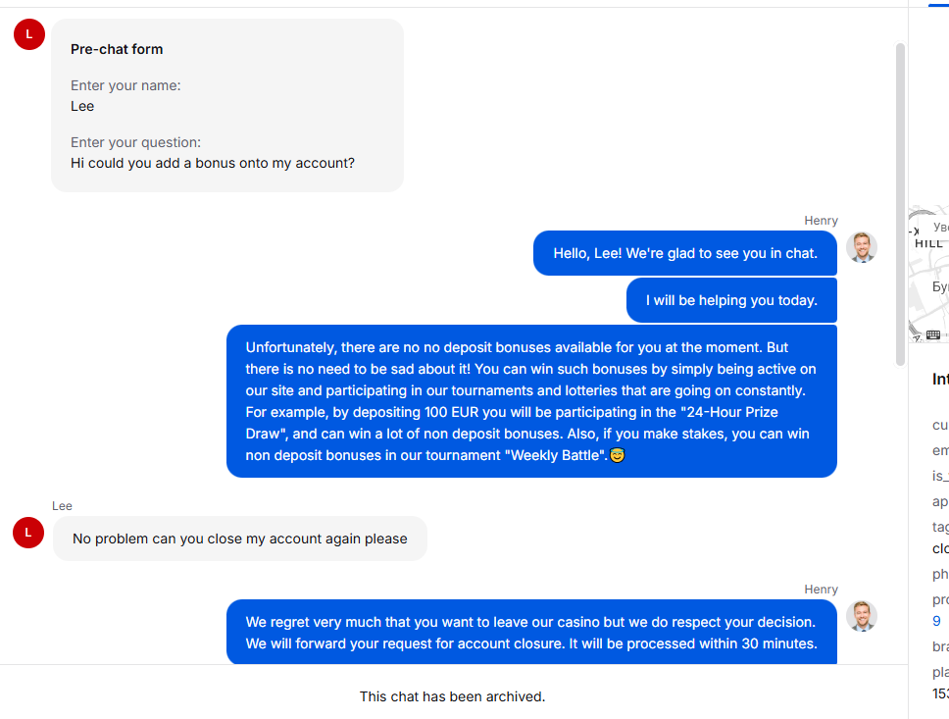Open Henry's avatar beside the greeting message

[862, 247]
